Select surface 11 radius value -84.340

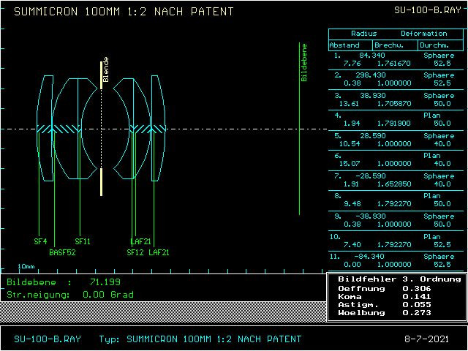[370, 257]
